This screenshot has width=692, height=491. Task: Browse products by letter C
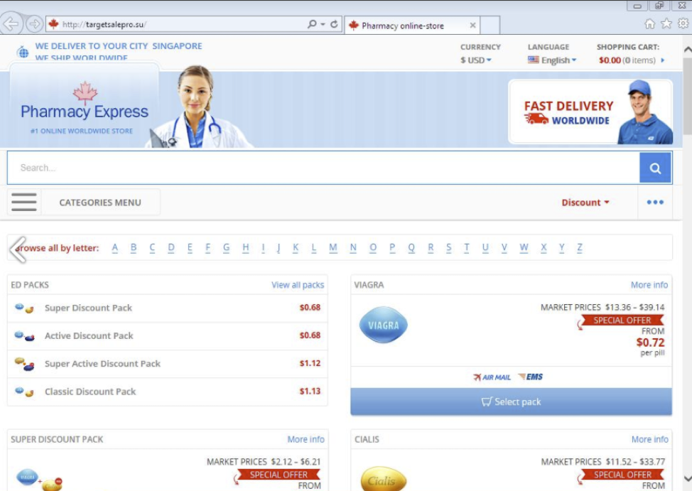(x=152, y=248)
